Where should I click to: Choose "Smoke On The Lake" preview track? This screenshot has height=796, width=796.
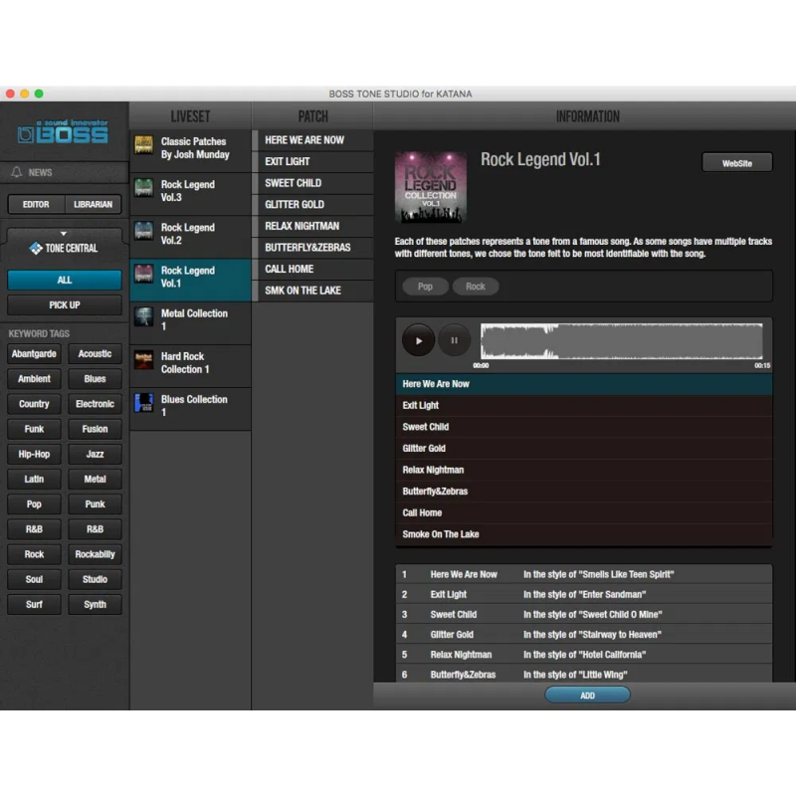[584, 534]
